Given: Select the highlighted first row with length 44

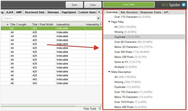Looking at the screenshot, I should pos(51,28).
